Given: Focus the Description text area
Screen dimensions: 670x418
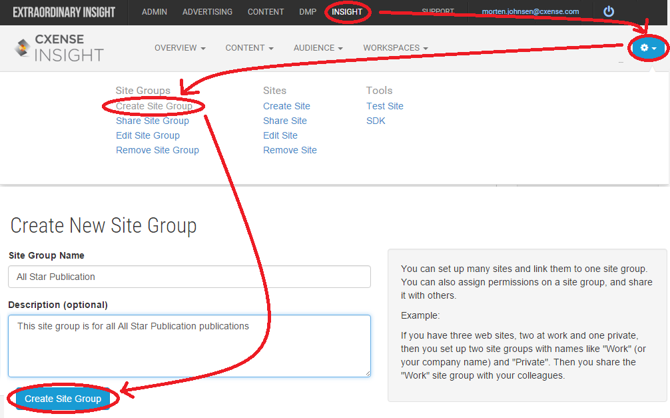Looking at the screenshot, I should coord(189,346).
